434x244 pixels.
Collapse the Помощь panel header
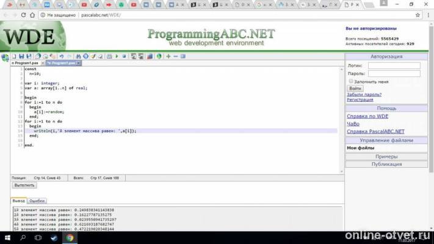386,108
